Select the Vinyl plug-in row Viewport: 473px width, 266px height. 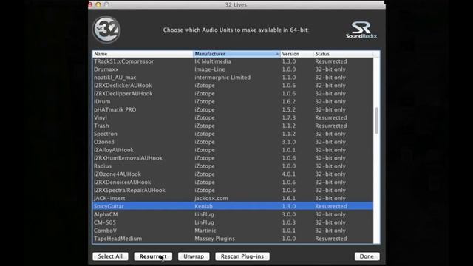point(233,117)
